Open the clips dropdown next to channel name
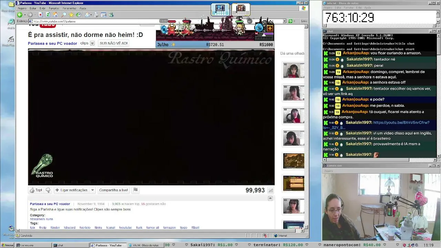The width and height of the screenshot is (441, 248). pyautogui.click(x=92, y=43)
